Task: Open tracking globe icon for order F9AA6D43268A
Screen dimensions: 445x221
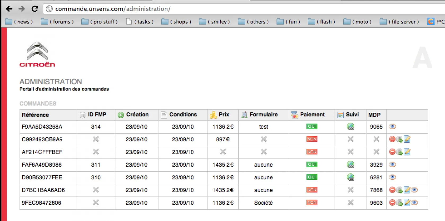Action: pyautogui.click(x=350, y=126)
